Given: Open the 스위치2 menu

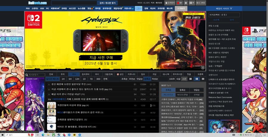Looking at the screenshot, I should pyautogui.click(x=35, y=9).
